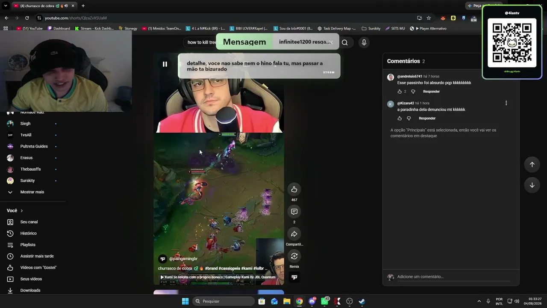Reply to @Kizaru42's comment
Screen dimensions: 547x308
point(427,118)
